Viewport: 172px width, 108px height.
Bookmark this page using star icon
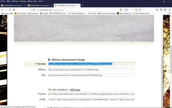(x=140, y=10)
